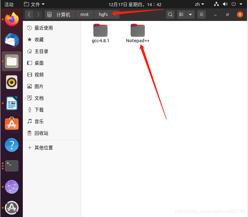Launch LibreOffice Writer from the dock
248x217 pixels.
coord(11,103)
